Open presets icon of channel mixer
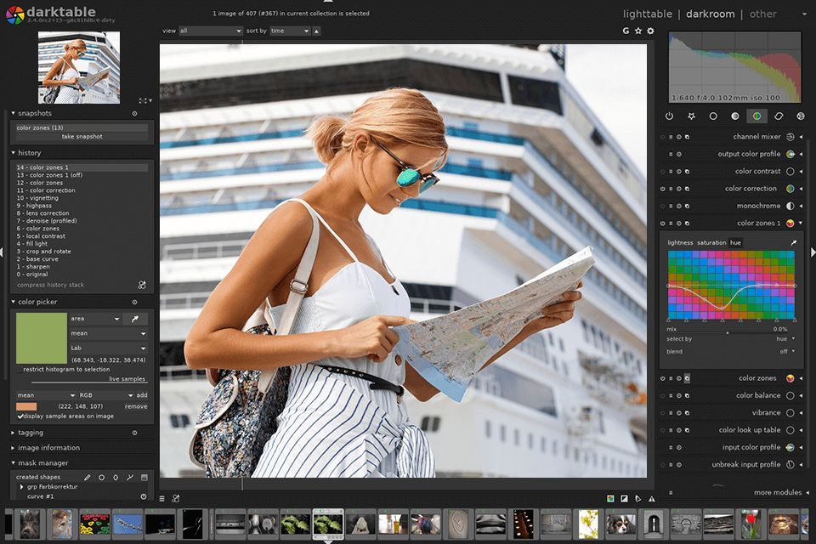This screenshot has height=544, width=816. (x=671, y=137)
